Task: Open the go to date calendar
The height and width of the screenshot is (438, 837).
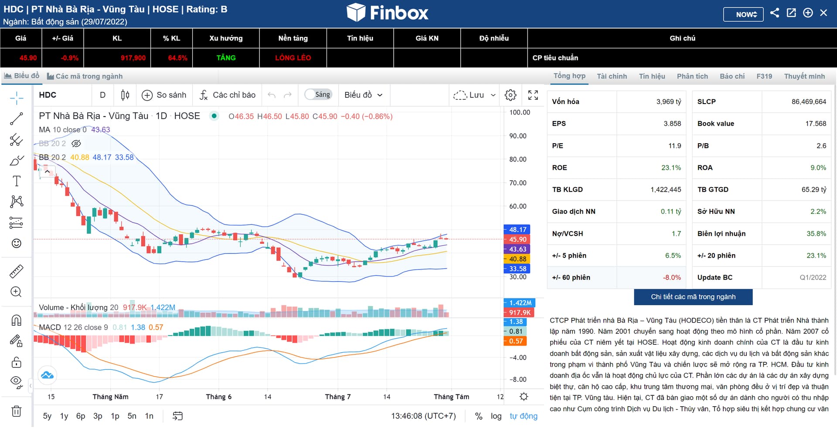Action: click(x=177, y=416)
